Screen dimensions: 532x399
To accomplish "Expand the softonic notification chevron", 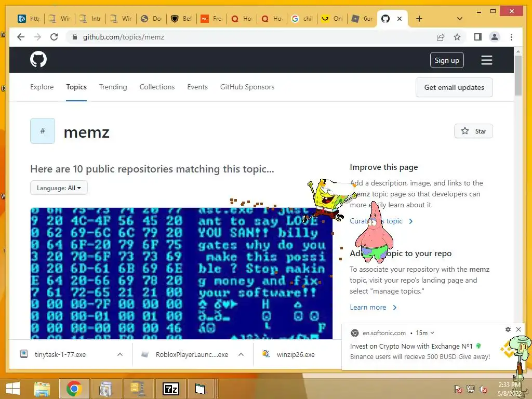I will tap(432, 333).
